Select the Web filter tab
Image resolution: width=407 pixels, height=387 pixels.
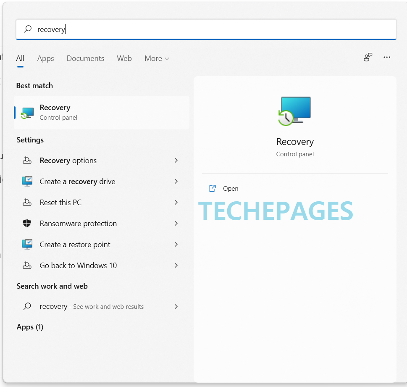click(124, 58)
